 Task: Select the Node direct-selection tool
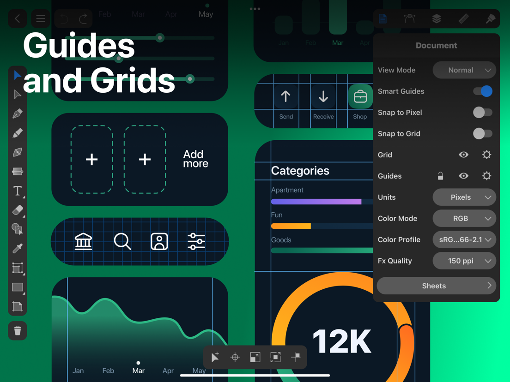tap(18, 95)
